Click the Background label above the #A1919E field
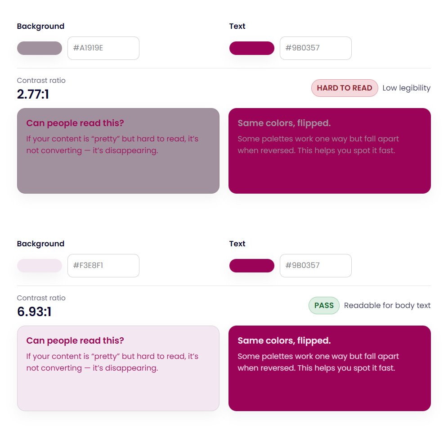The image size is (448, 435). coord(40,26)
